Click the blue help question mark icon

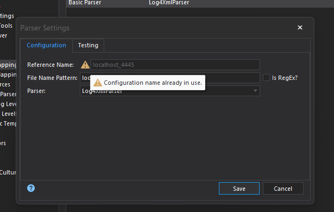tap(31, 188)
